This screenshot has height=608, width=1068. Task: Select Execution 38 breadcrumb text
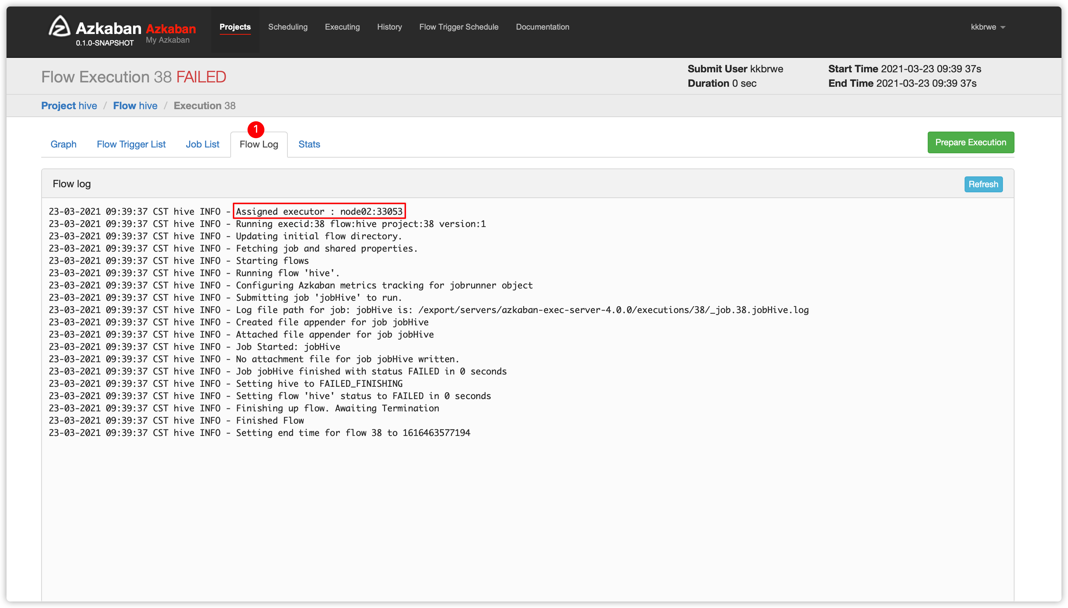click(x=205, y=106)
